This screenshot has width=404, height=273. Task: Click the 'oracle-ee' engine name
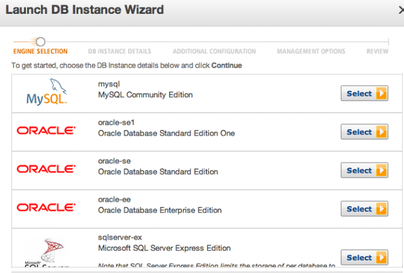(x=114, y=199)
